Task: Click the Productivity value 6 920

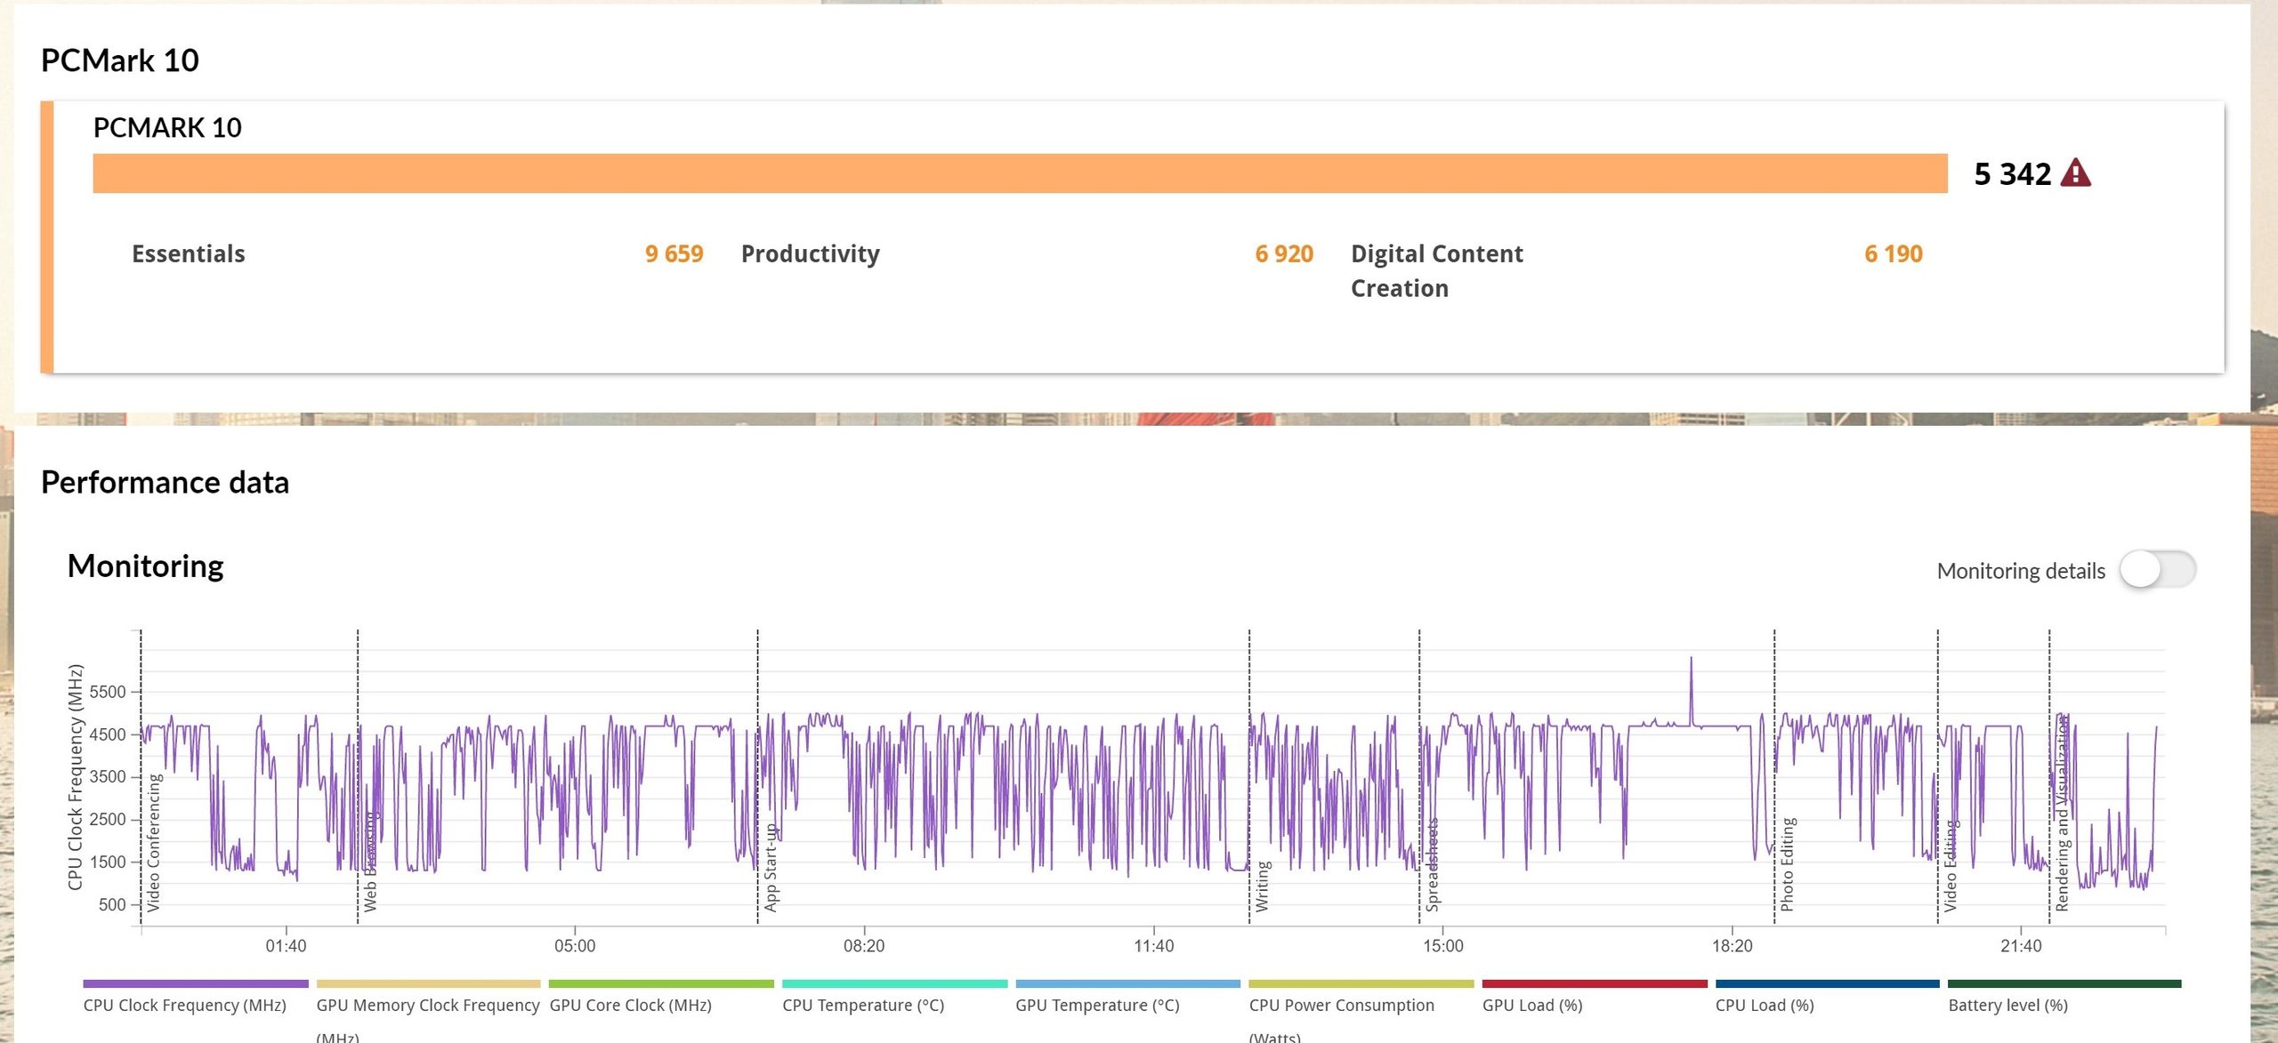Action: (1284, 254)
